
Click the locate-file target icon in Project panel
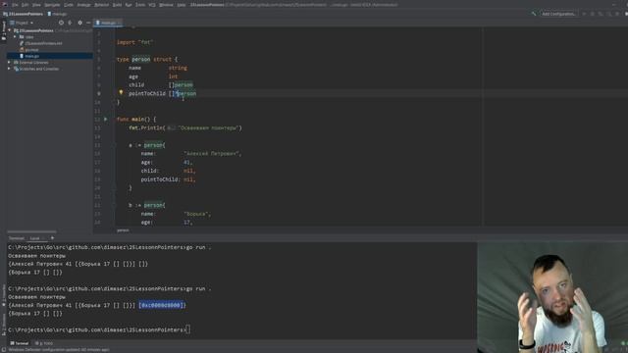(x=61, y=23)
